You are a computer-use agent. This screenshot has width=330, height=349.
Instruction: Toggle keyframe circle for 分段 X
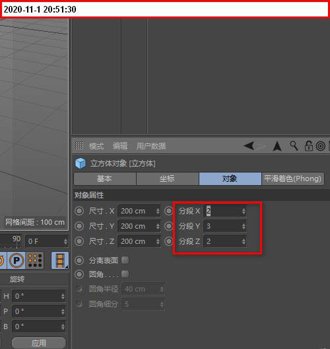point(169,211)
